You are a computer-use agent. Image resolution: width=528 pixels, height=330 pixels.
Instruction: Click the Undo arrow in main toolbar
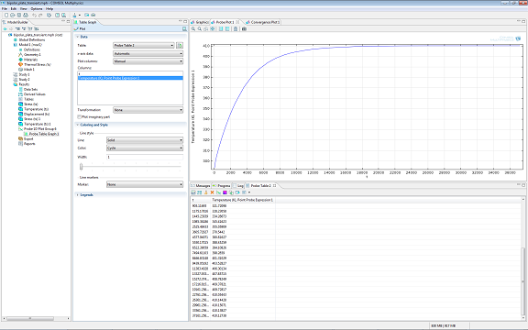pos(34,16)
